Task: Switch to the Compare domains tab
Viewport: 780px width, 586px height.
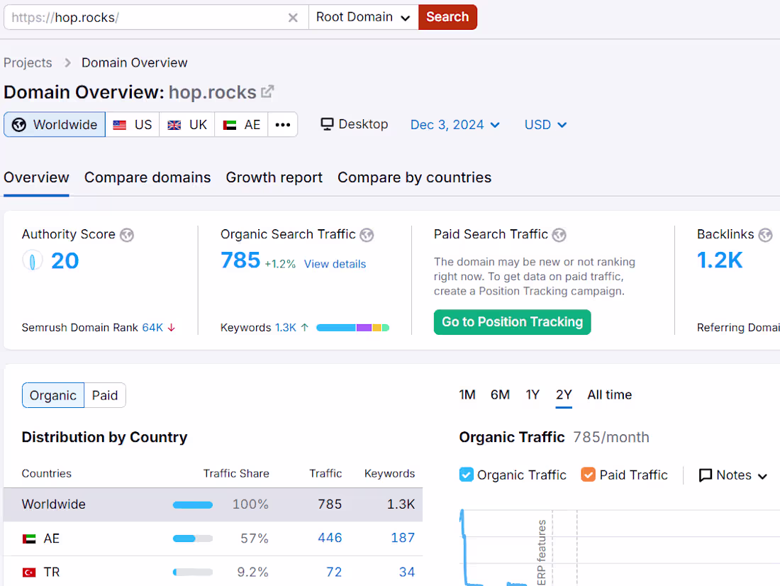Action: coord(147,177)
